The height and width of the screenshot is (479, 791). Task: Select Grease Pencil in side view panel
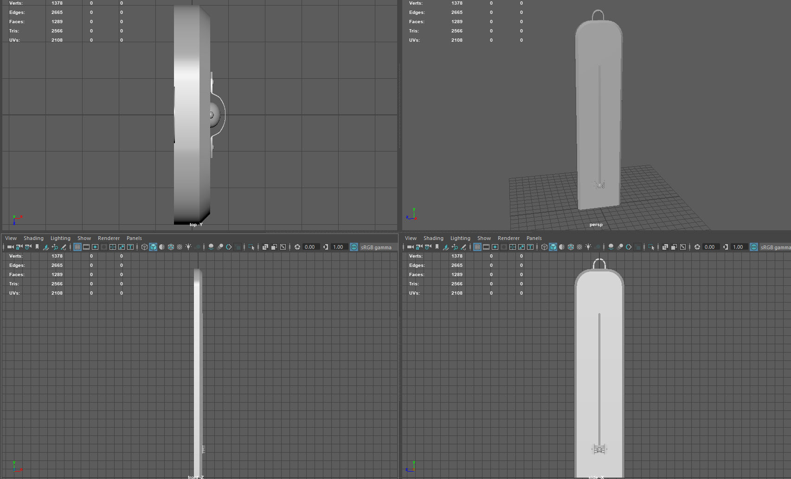click(x=463, y=247)
